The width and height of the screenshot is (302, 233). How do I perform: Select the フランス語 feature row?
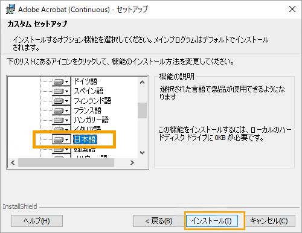(88, 110)
